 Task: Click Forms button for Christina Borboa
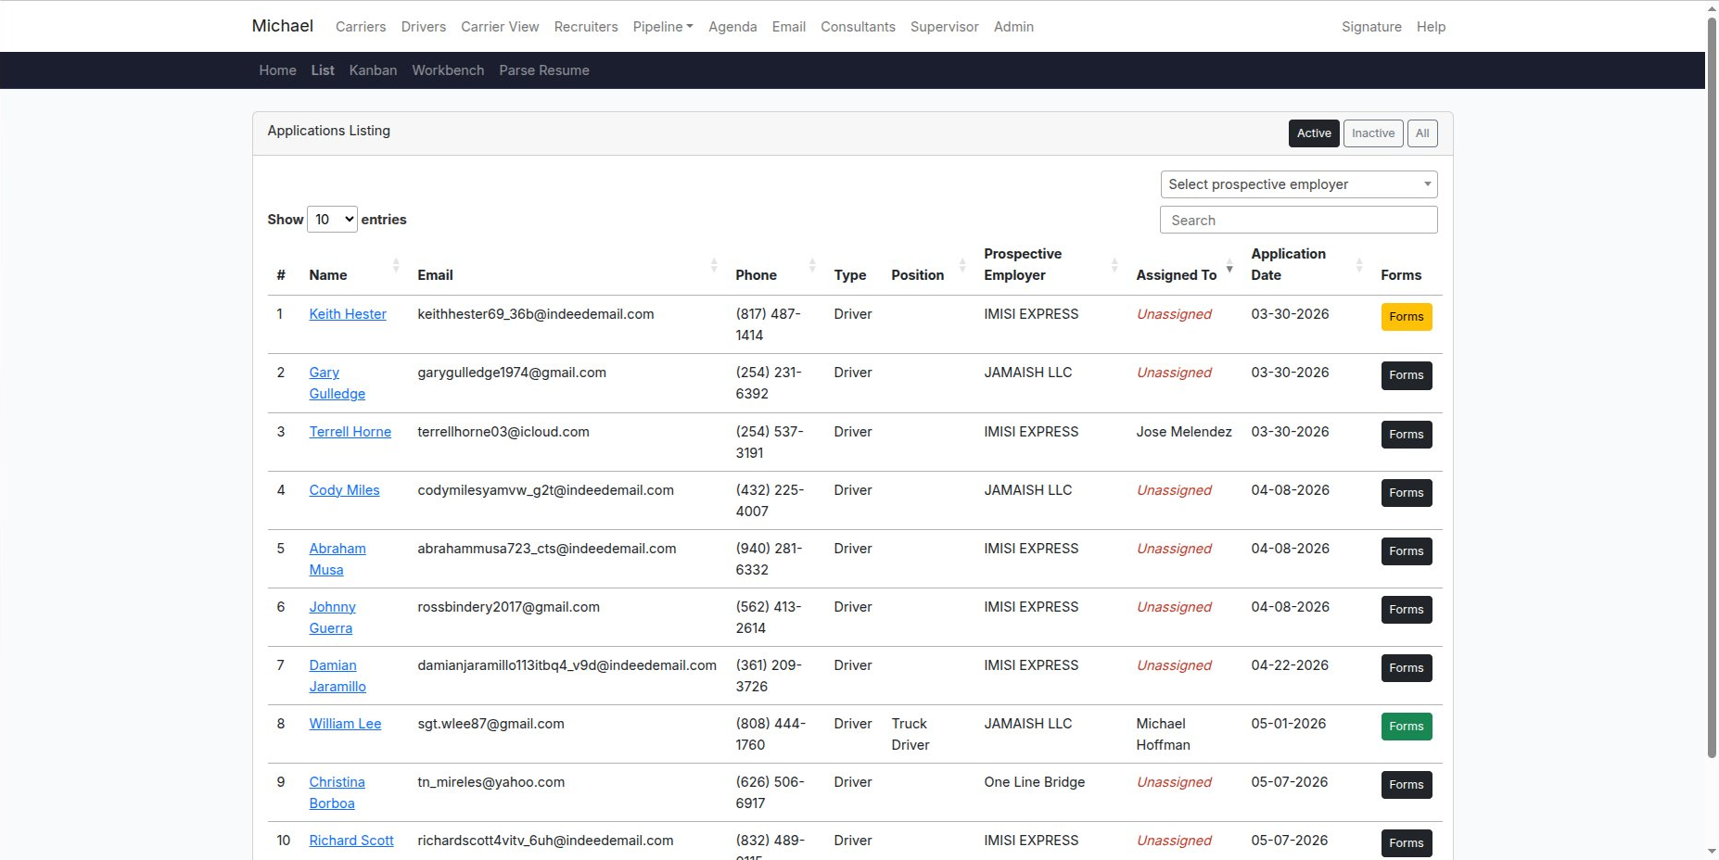pos(1407,785)
